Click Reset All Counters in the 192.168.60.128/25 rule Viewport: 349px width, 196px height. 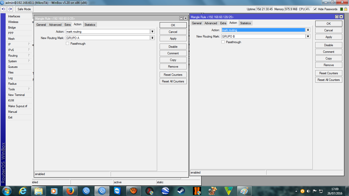click(x=329, y=80)
